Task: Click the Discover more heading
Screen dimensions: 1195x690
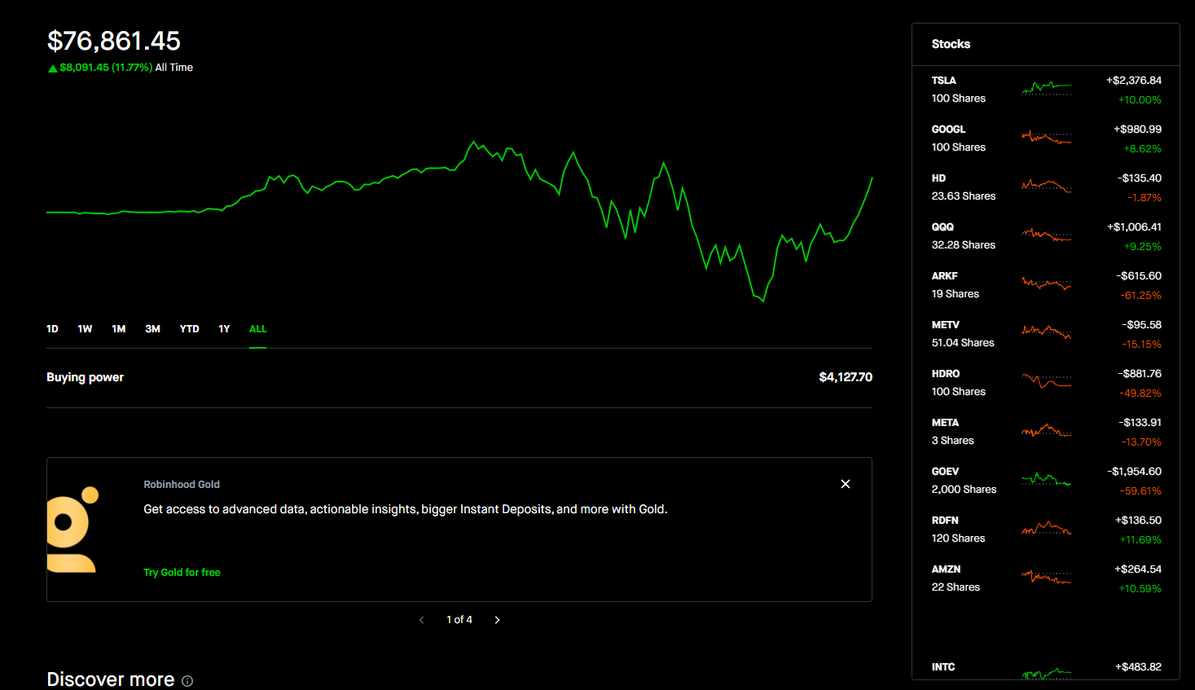Action: pyautogui.click(x=111, y=679)
